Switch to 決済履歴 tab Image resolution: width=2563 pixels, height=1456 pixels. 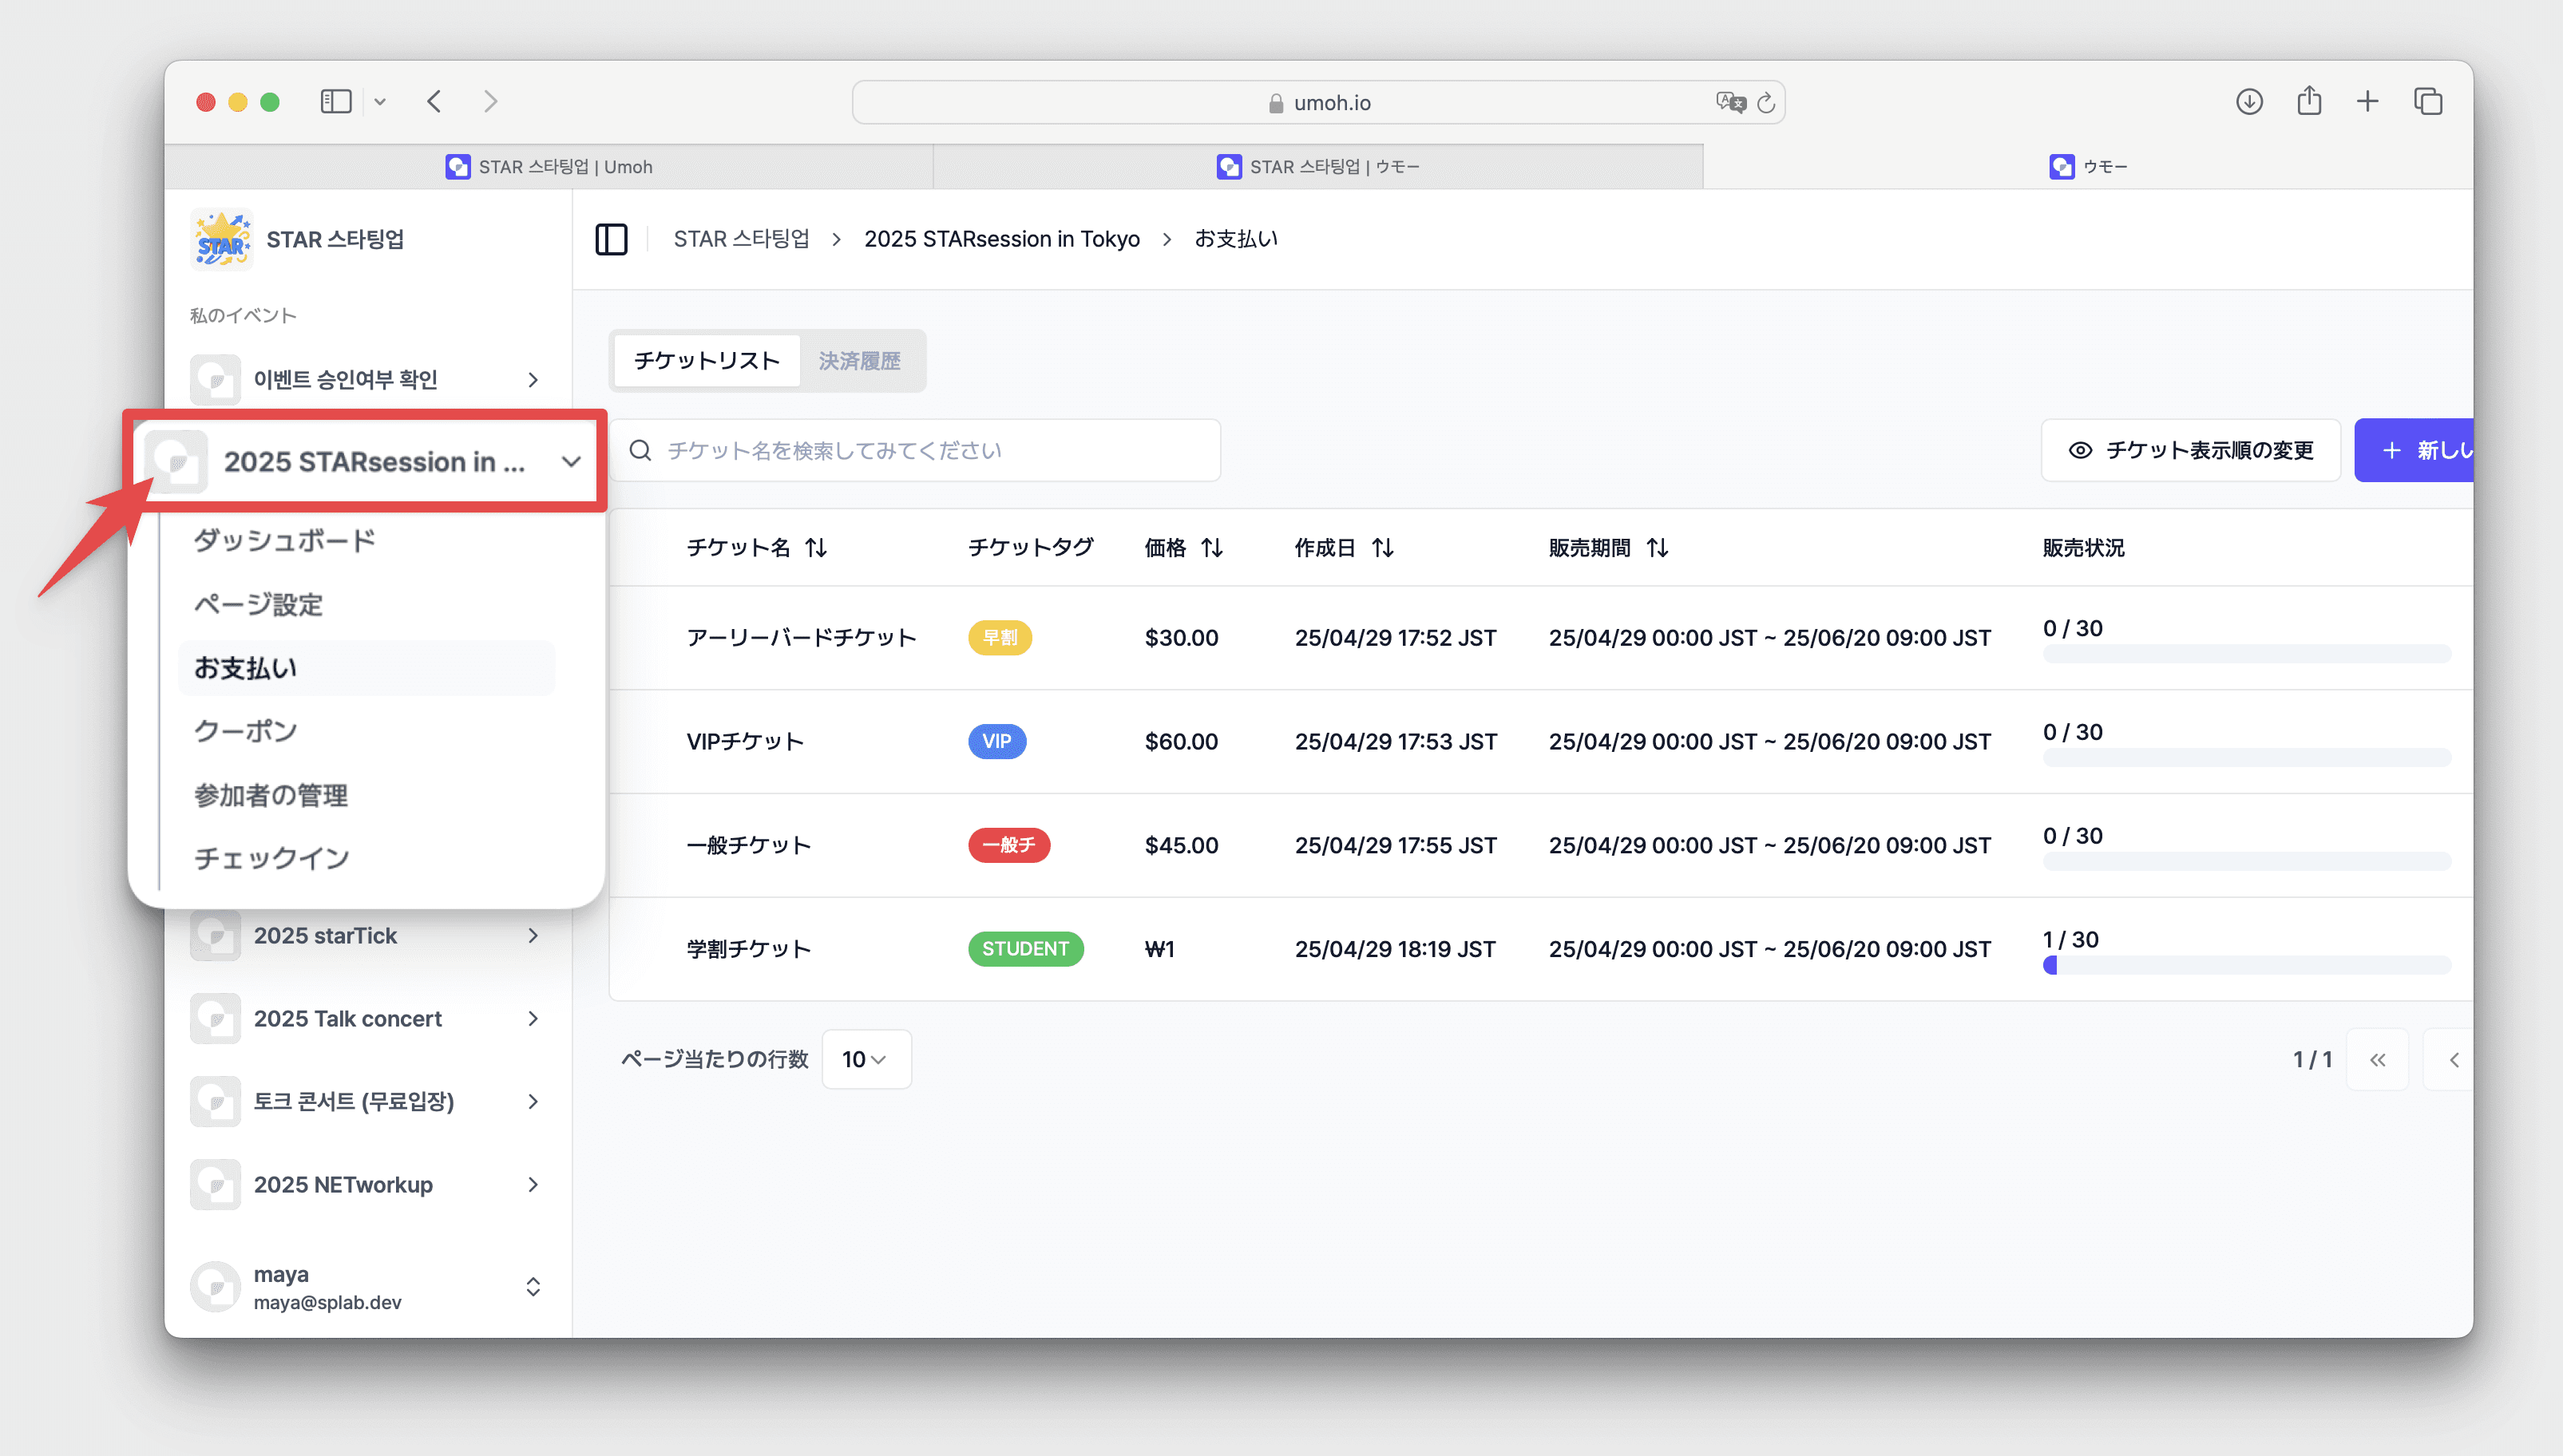pos(859,360)
